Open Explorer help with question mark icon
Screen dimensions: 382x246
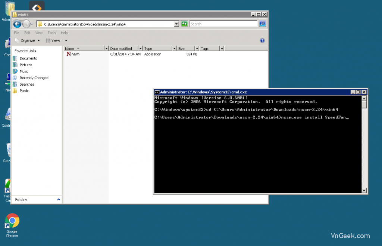(262, 40)
